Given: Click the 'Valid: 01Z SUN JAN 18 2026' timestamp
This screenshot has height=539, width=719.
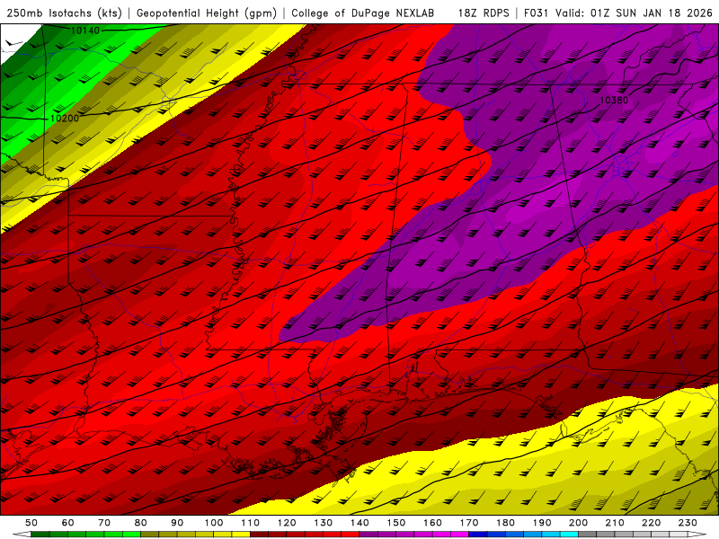Looking at the screenshot, I should click(x=634, y=13).
